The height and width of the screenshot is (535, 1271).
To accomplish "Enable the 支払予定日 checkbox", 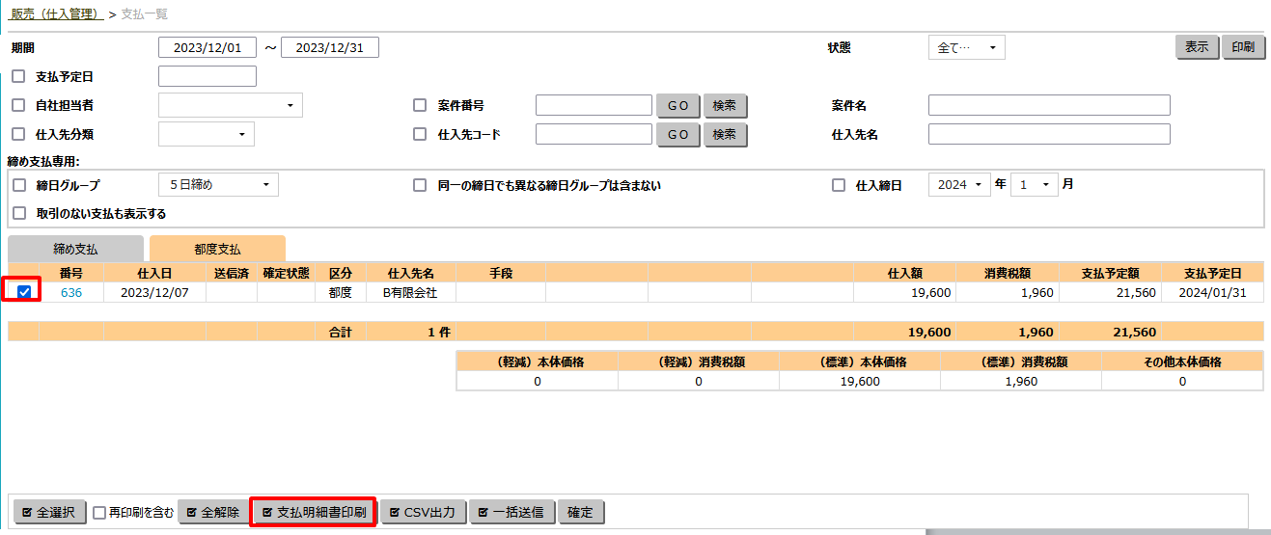I will click(x=18, y=76).
